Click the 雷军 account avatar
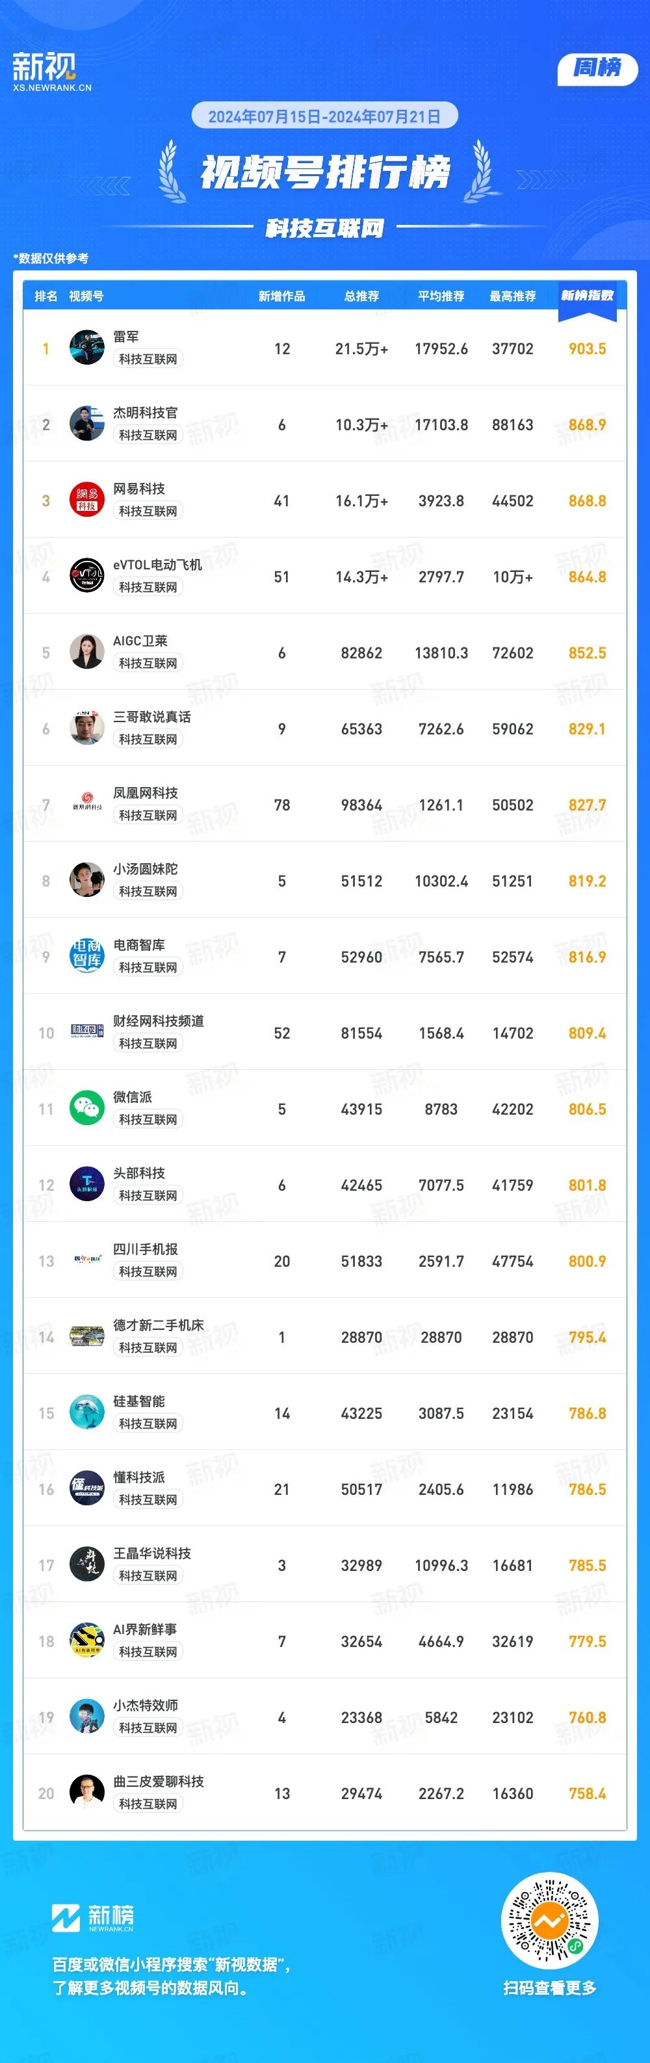Viewport: 650px width, 2063px height. 86,348
